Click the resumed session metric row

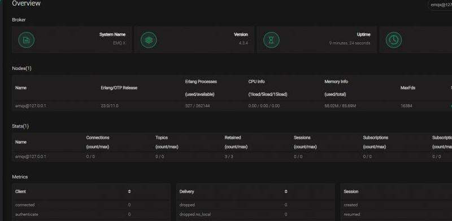[x=397, y=214]
